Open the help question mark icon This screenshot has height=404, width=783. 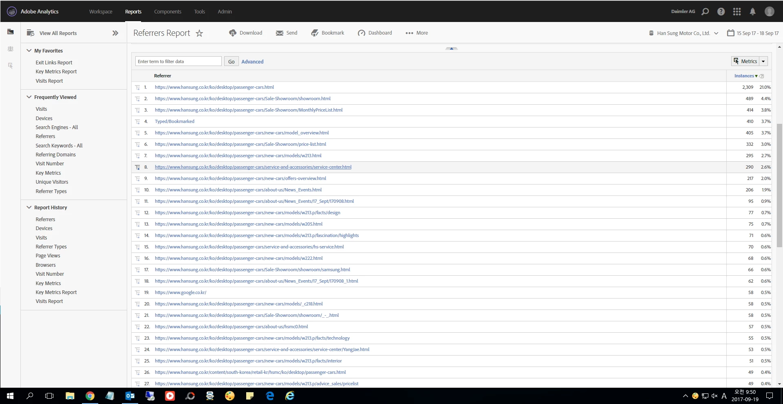click(721, 11)
